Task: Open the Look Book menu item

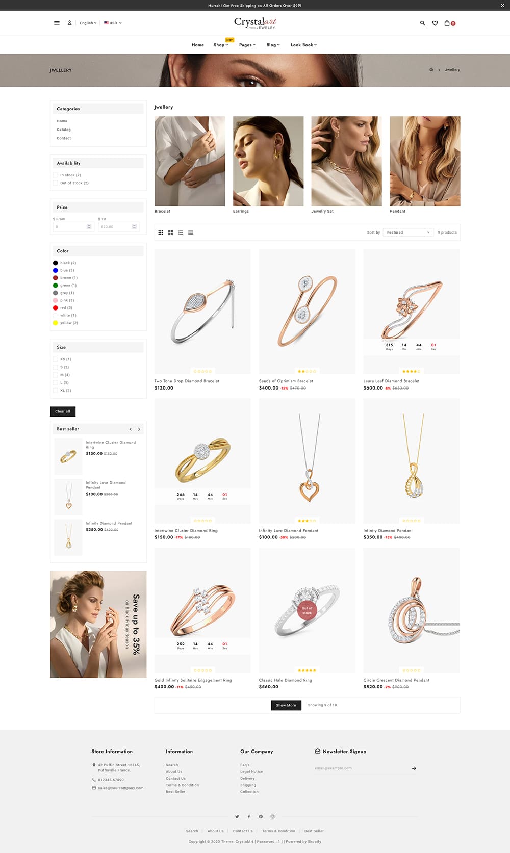Action: 303,45
